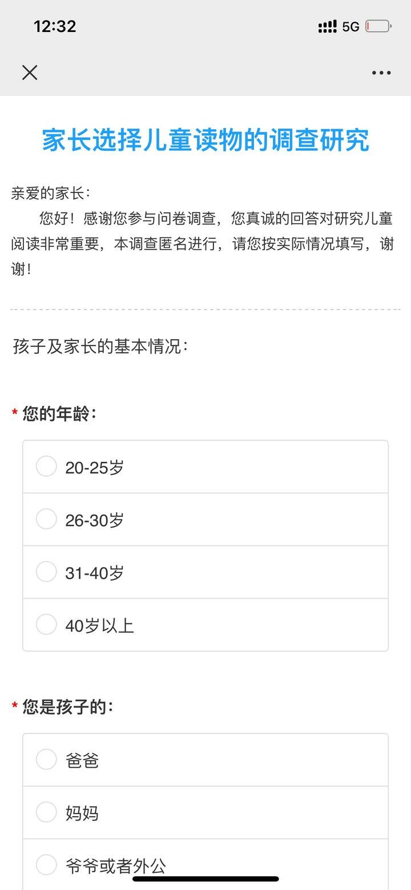Tap the 您是孩子的 question label
The height and width of the screenshot is (890, 411).
coord(68,707)
